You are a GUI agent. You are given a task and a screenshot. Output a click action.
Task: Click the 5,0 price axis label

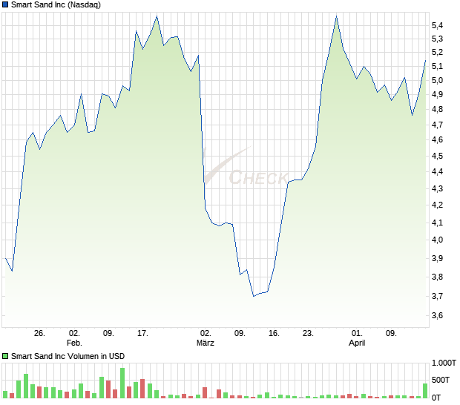pos(437,80)
